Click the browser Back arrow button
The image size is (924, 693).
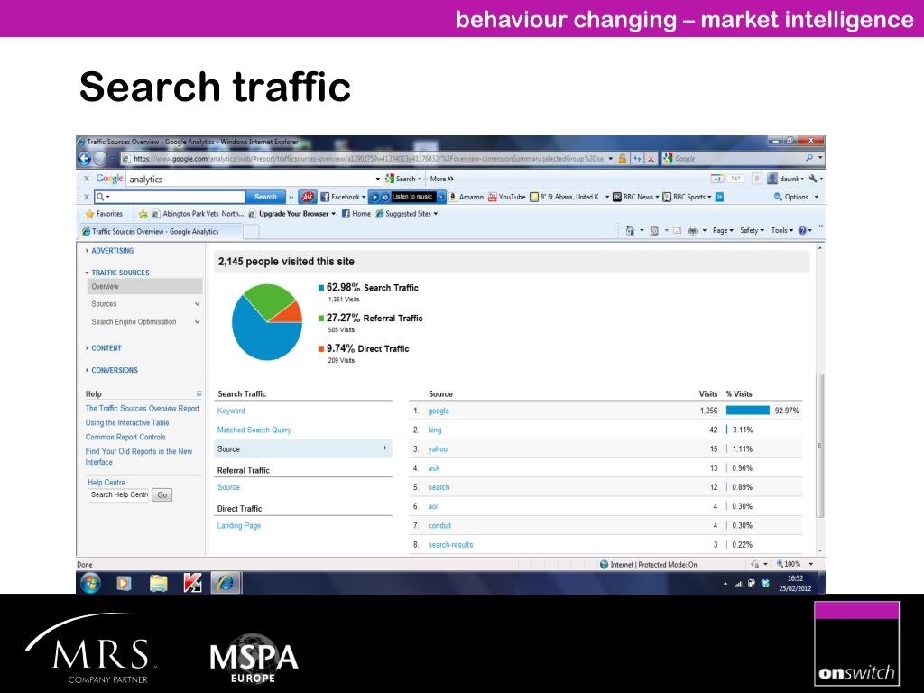(x=84, y=159)
